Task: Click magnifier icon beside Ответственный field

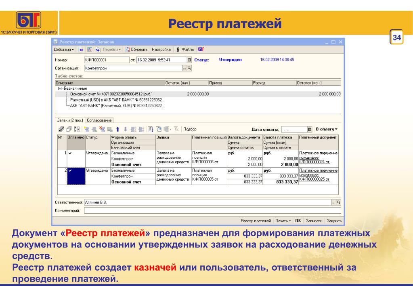Action: 338,202
